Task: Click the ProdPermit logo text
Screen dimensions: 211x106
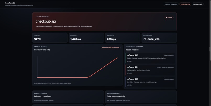Action: click(x=10, y=3)
